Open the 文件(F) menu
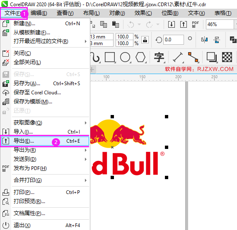The height and width of the screenshot is (230, 237). click(13, 13)
